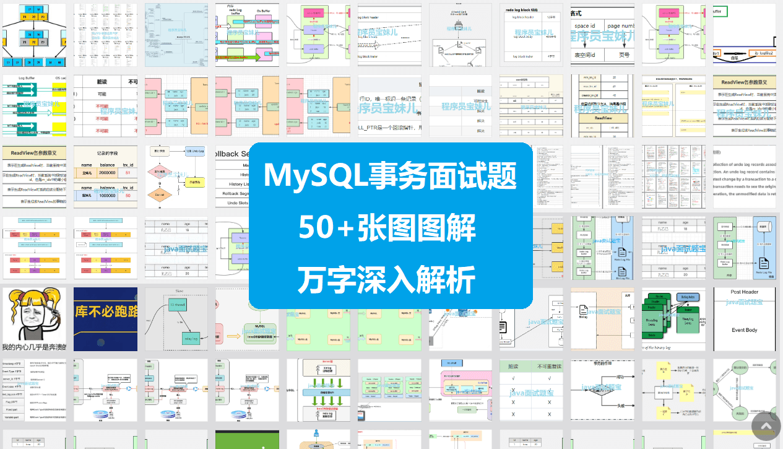The height and width of the screenshot is (449, 783).
Task: Click the 'MySQL事务面试题' banner title
Action: (391, 176)
